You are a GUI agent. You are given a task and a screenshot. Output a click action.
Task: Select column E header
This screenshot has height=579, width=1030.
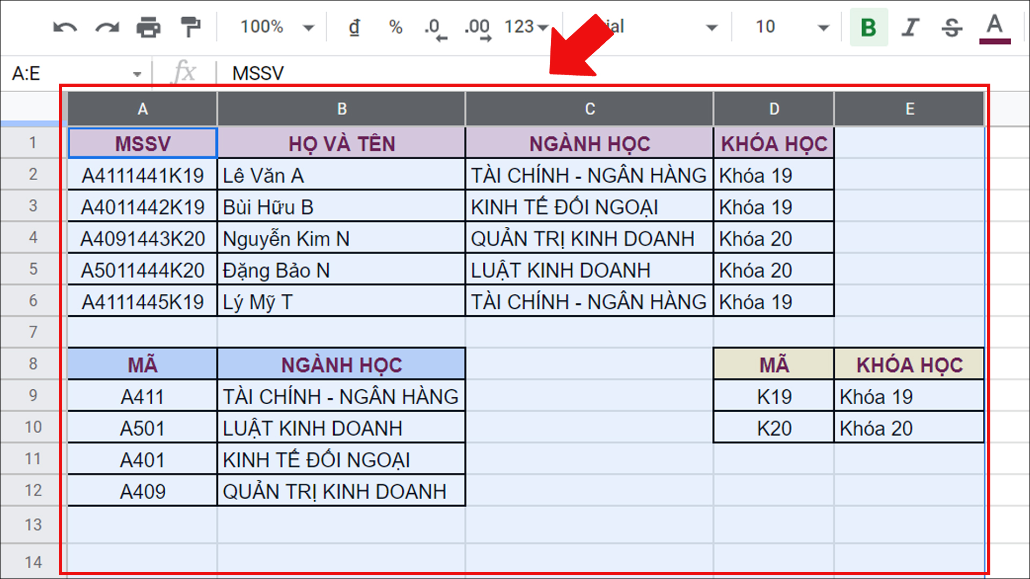pyautogui.click(x=909, y=108)
